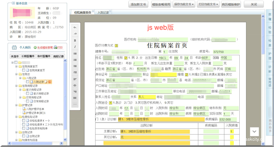Click the 添加新文书 button
274x147 pixels.
click(138, 4)
